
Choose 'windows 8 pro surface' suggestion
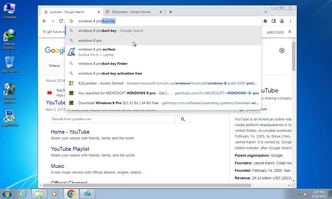click(163, 52)
